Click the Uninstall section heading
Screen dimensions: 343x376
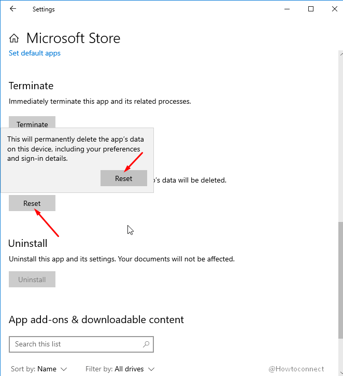pos(28,243)
